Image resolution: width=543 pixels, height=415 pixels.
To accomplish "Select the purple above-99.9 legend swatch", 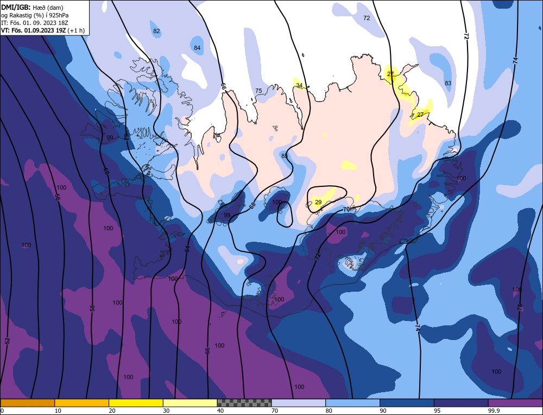I will [x=515, y=403].
